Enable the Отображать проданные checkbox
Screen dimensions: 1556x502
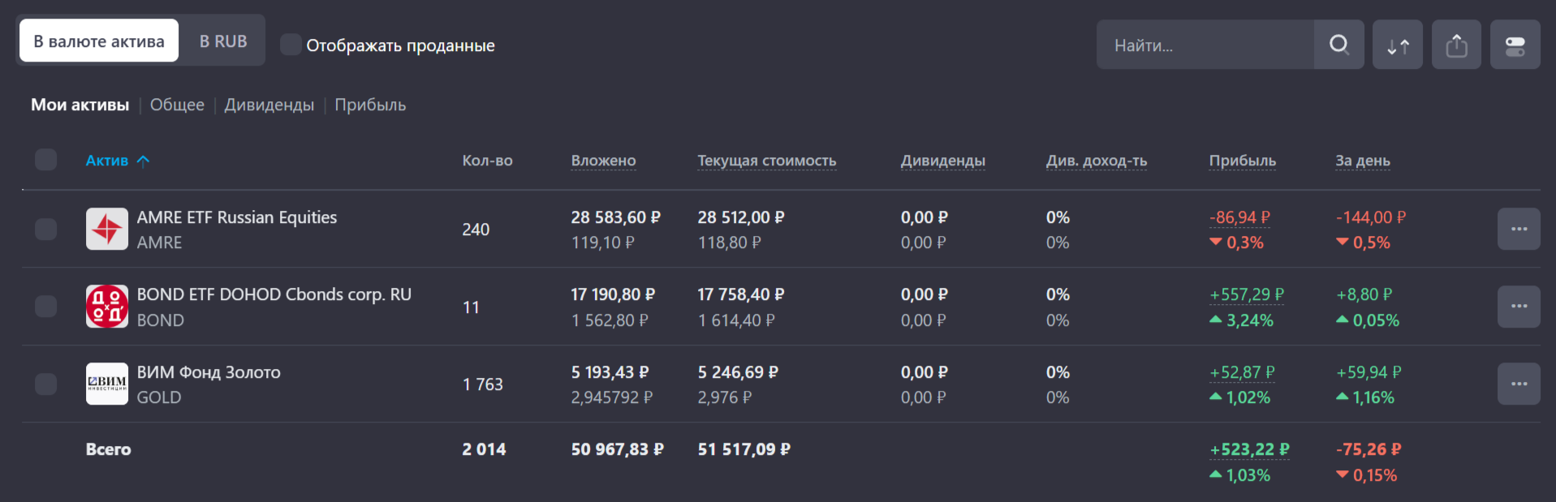(x=291, y=45)
